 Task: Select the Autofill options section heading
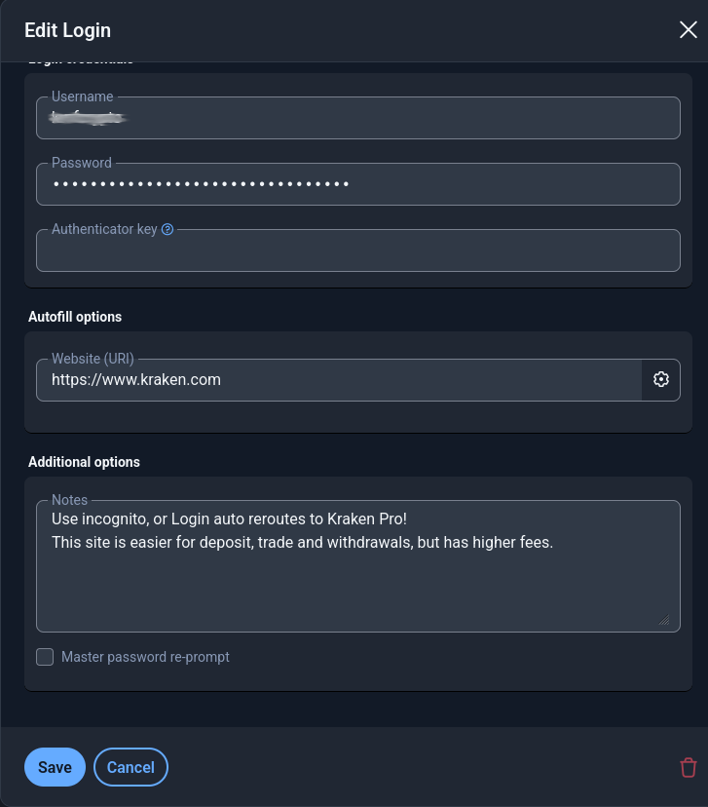click(x=75, y=317)
